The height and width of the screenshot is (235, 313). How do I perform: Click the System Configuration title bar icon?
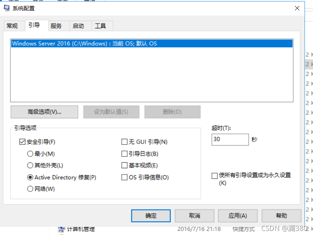7,8
